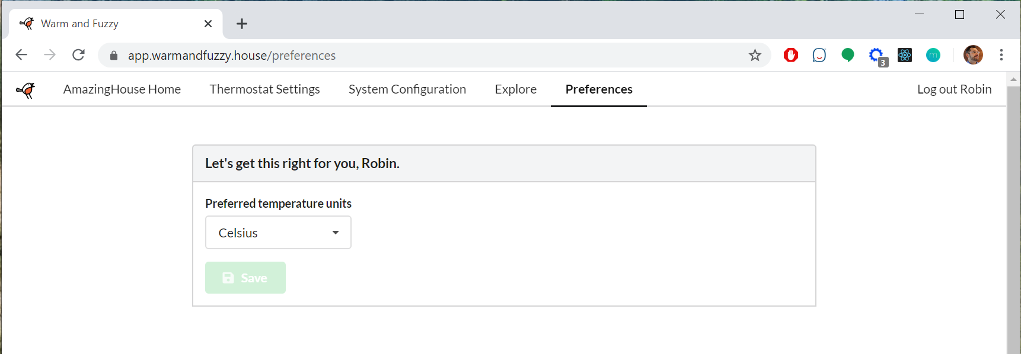Image resolution: width=1021 pixels, height=354 pixels.
Task: Reload the current page
Action: click(x=78, y=56)
